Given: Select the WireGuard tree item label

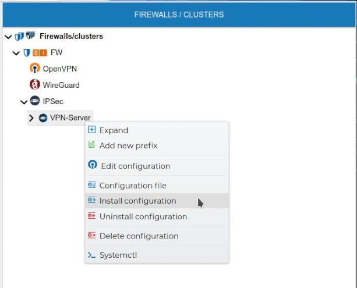Looking at the screenshot, I should [x=61, y=85].
